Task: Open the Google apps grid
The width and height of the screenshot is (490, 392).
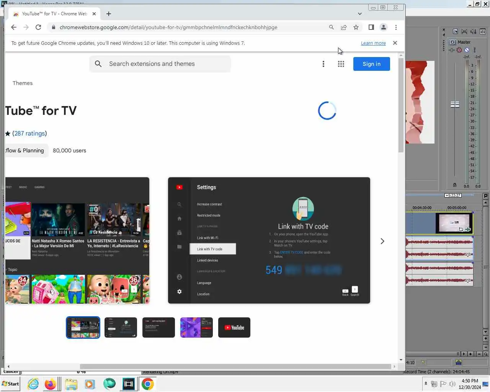Action: 341,64
